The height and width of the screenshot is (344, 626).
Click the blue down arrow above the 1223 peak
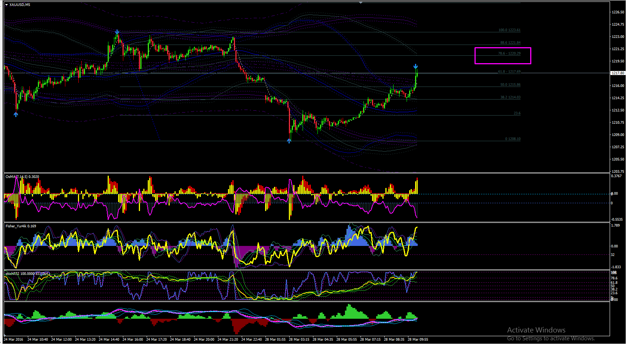(117, 32)
